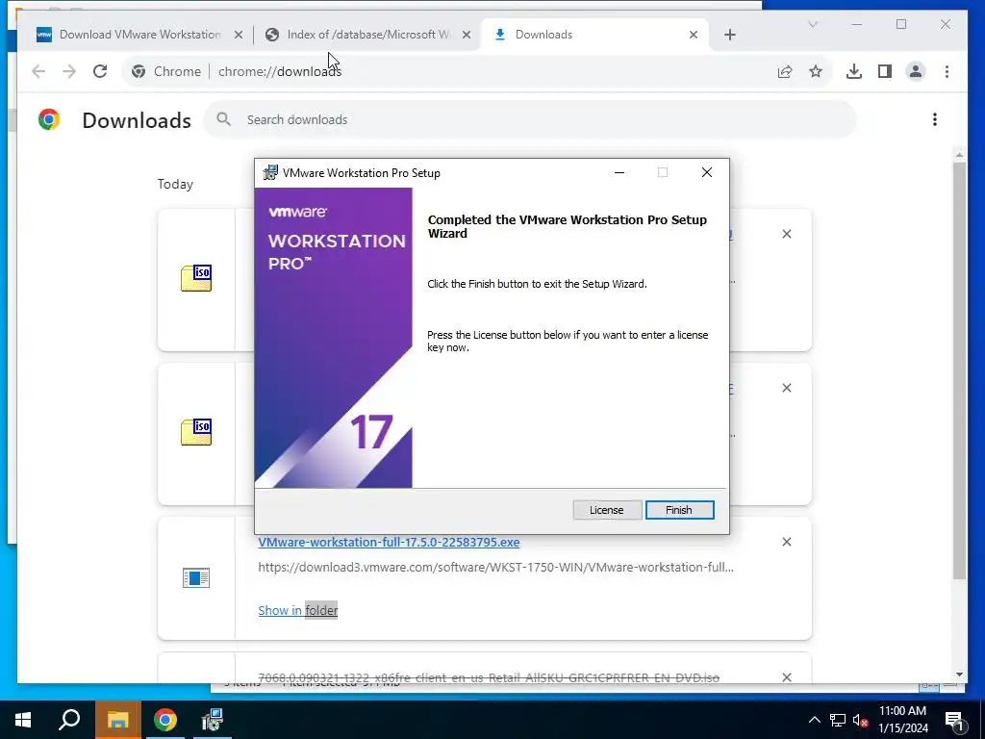Share this page via the share icon

point(785,71)
